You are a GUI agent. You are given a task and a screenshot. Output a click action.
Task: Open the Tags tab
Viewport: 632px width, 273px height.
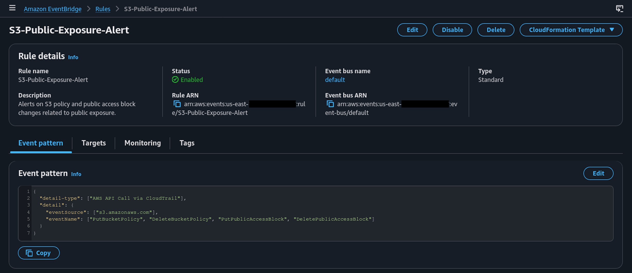187,143
